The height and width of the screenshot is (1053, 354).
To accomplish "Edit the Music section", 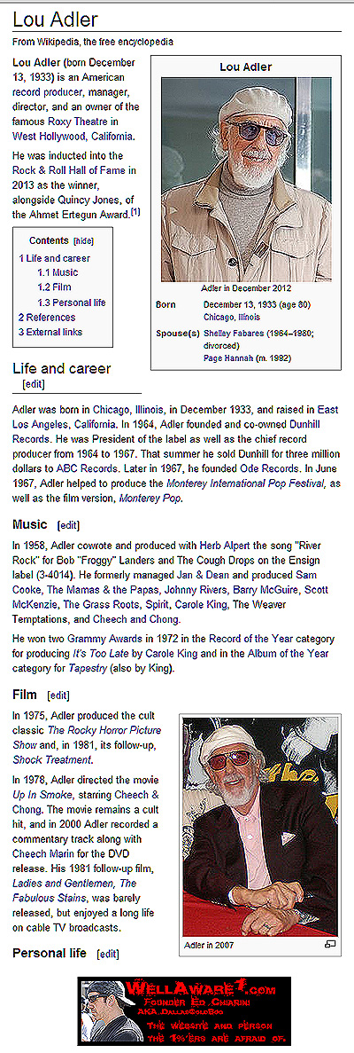I will point(68,524).
